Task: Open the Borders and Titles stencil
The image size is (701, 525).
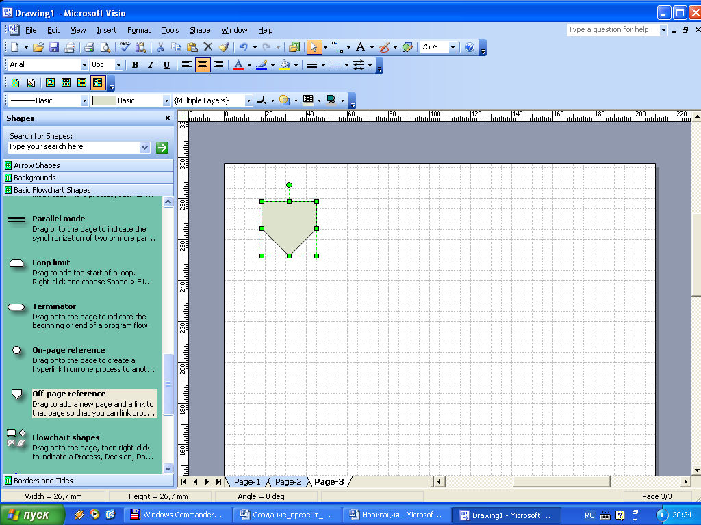Action: coord(88,481)
